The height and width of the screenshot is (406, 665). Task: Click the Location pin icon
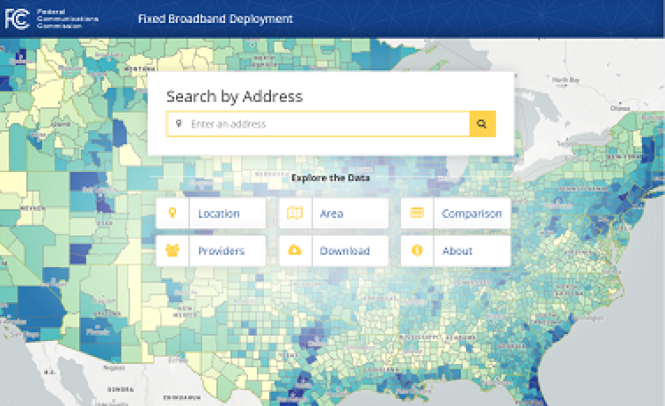pos(172,213)
